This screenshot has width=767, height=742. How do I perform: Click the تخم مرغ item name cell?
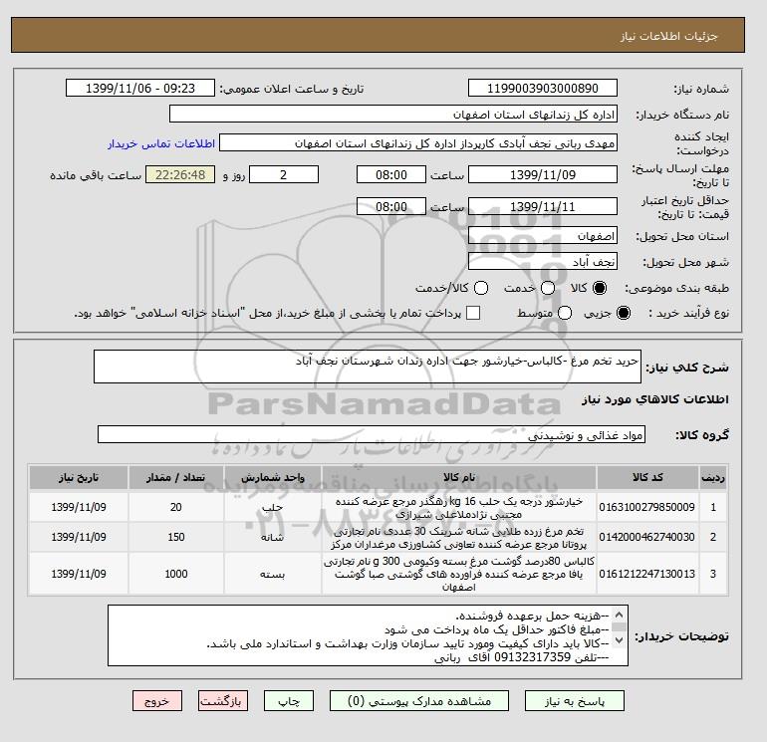pos(459,537)
